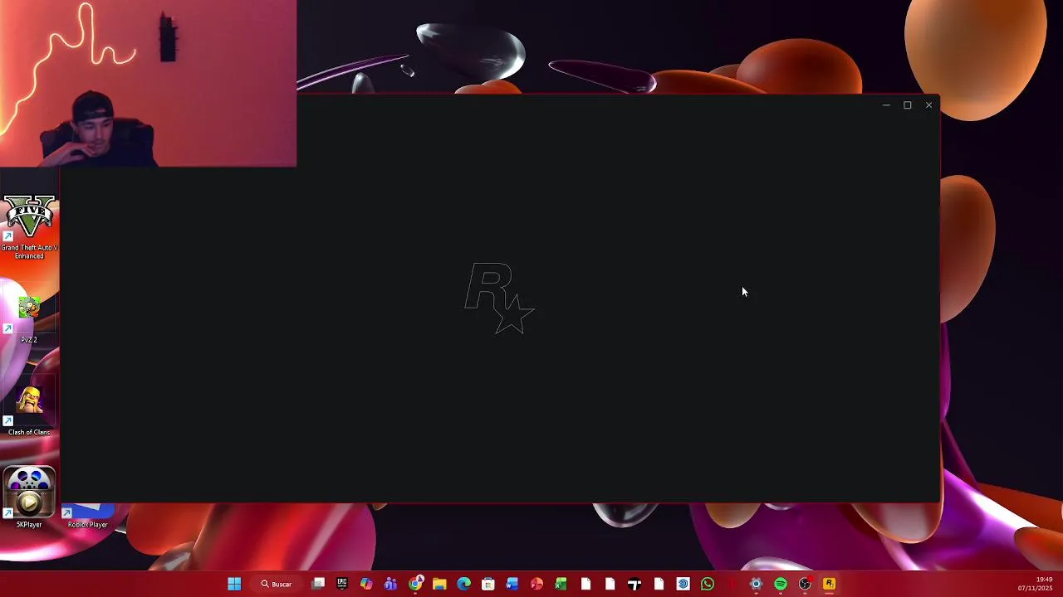
Task: Open File Explorer from the taskbar
Action: tap(439, 584)
